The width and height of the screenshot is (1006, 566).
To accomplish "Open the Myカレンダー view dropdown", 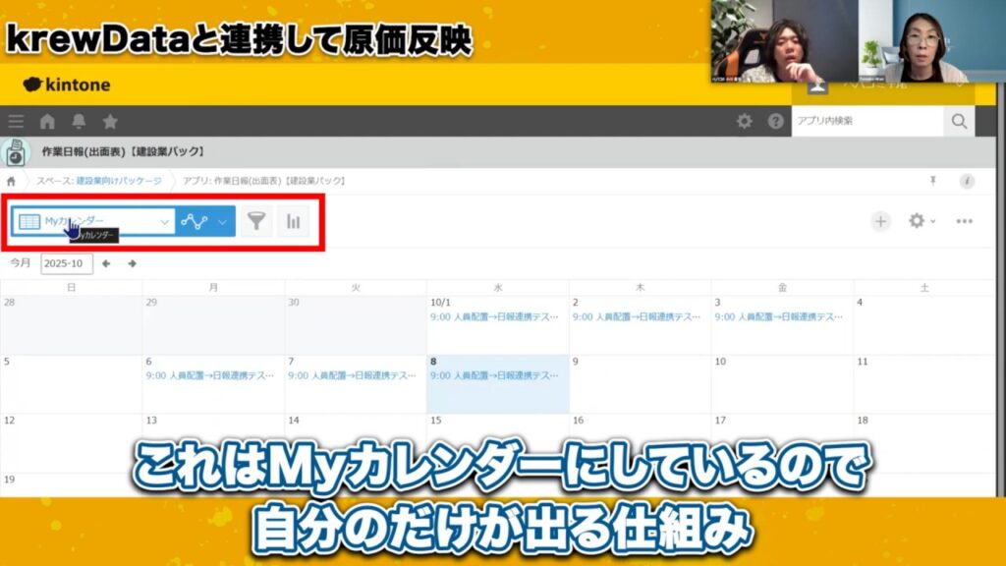I will [x=93, y=222].
